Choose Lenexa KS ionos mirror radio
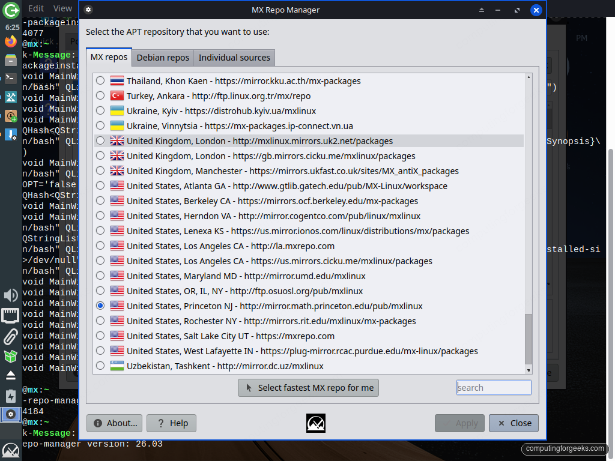Viewport: 615px width, 461px height. pos(100,230)
